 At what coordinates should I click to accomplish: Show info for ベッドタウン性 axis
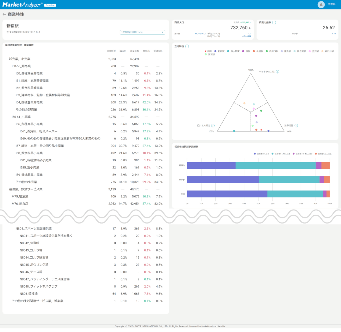tap(277, 72)
